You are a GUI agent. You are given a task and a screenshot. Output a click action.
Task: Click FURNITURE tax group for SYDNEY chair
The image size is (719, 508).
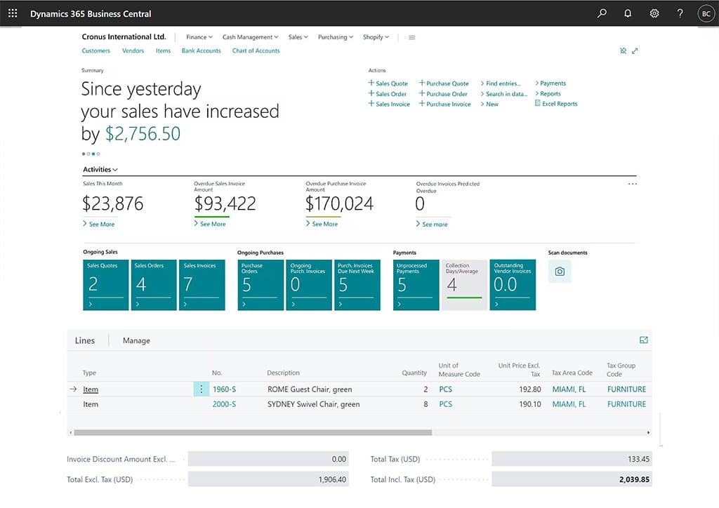[x=626, y=404]
